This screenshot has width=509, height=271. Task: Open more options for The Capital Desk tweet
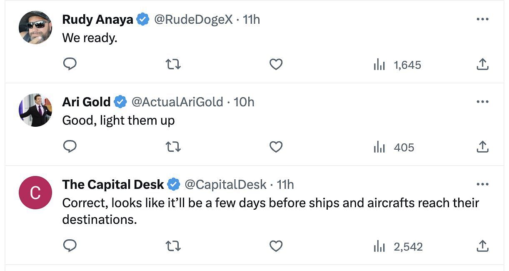click(x=482, y=184)
